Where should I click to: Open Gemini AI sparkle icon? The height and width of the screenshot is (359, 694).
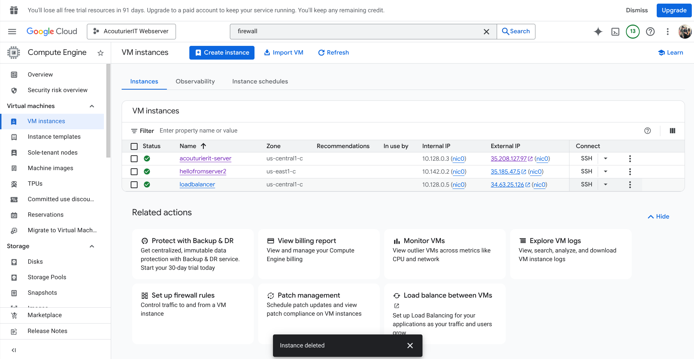pyautogui.click(x=598, y=32)
